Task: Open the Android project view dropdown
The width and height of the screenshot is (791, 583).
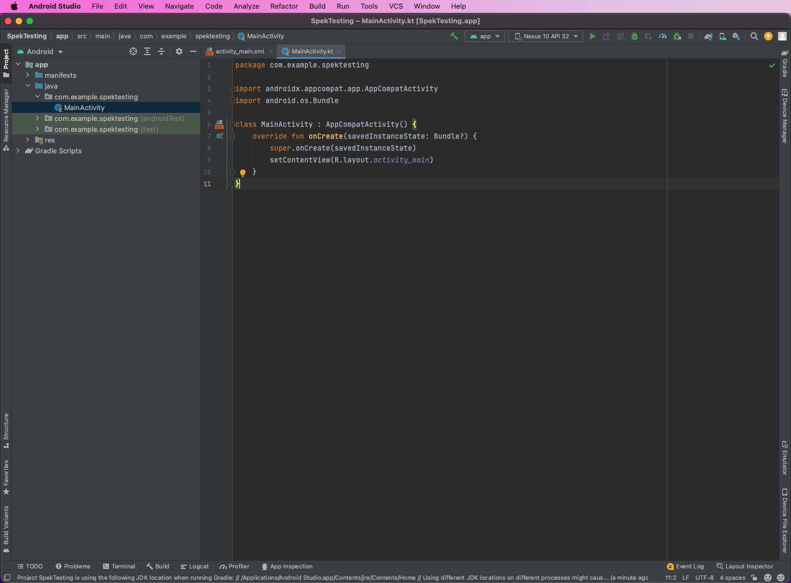Action: pyautogui.click(x=40, y=51)
